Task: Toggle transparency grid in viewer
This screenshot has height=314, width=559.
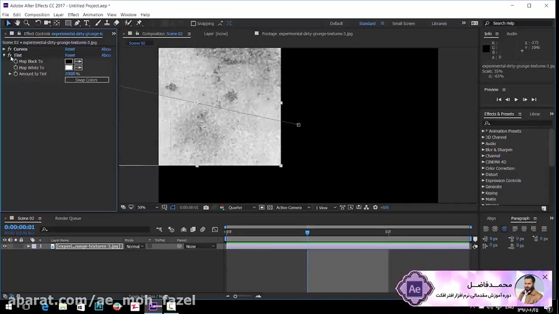Action: point(270,207)
